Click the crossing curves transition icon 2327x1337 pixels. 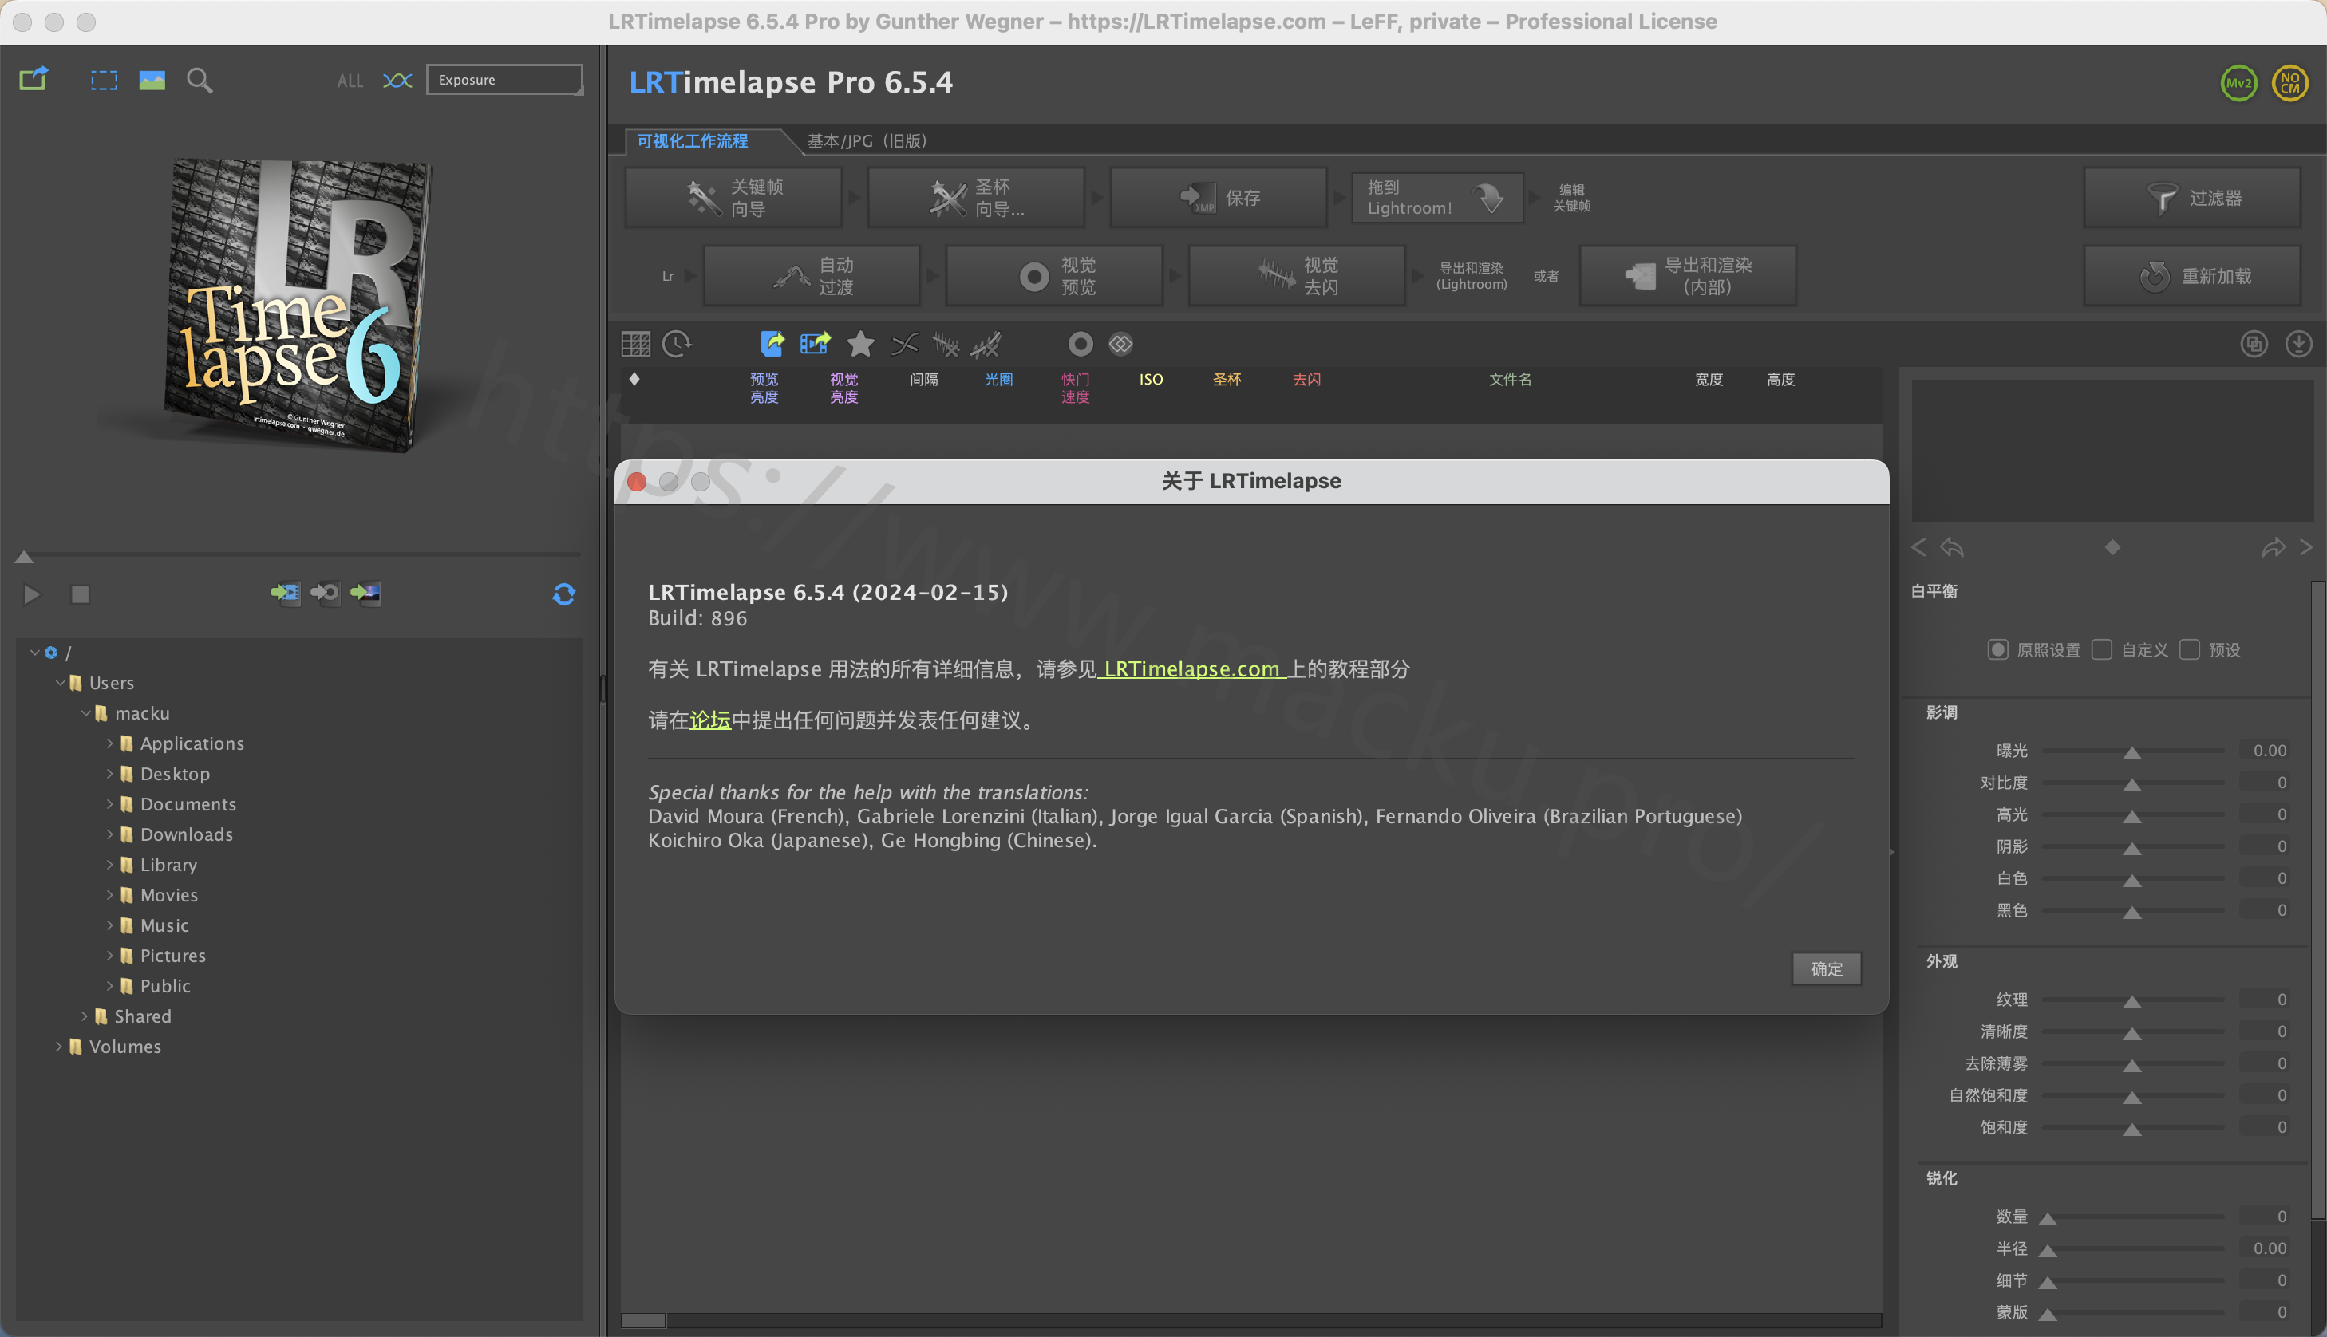pyautogui.click(x=904, y=345)
